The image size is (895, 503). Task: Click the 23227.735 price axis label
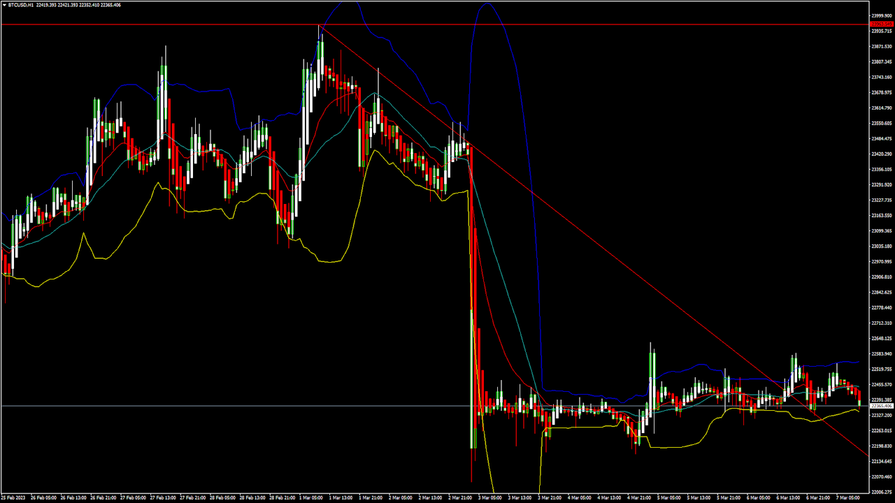tap(881, 200)
